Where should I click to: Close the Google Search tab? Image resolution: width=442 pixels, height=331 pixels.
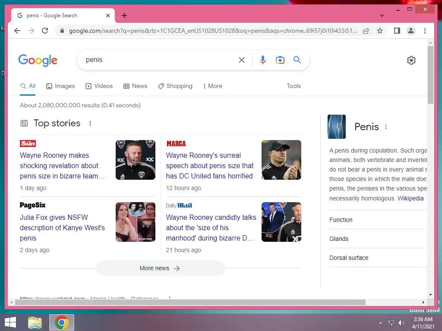[x=107, y=16]
